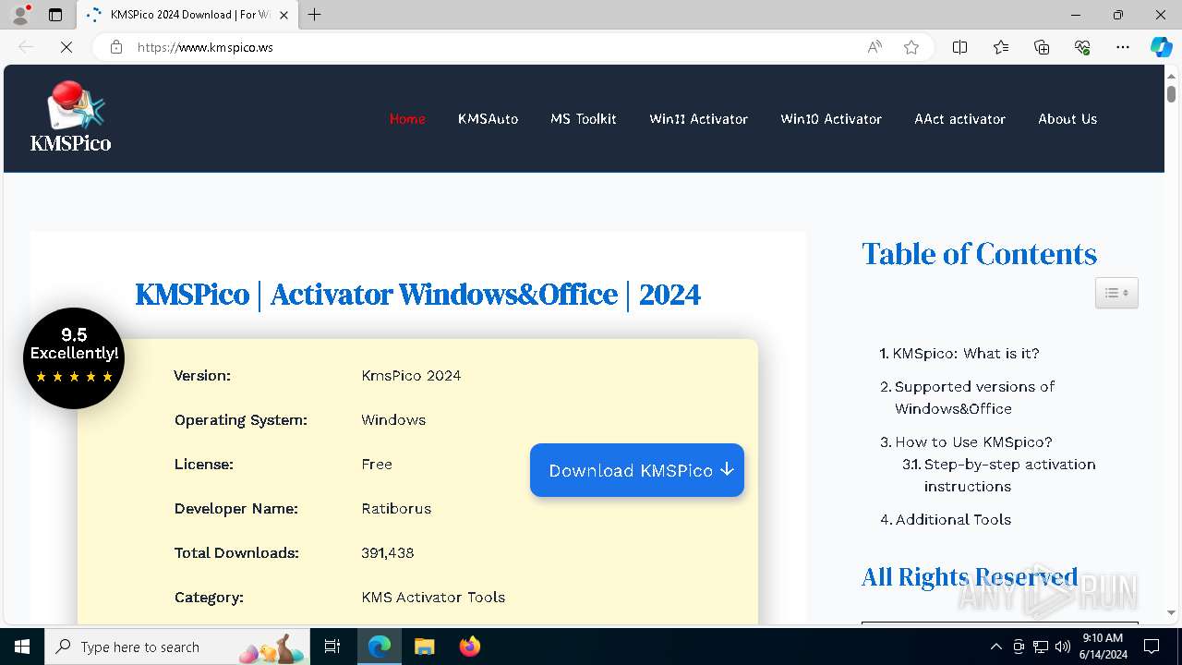This screenshot has height=665, width=1182.
Task: Open a new browser tab
Action: pyautogui.click(x=315, y=15)
